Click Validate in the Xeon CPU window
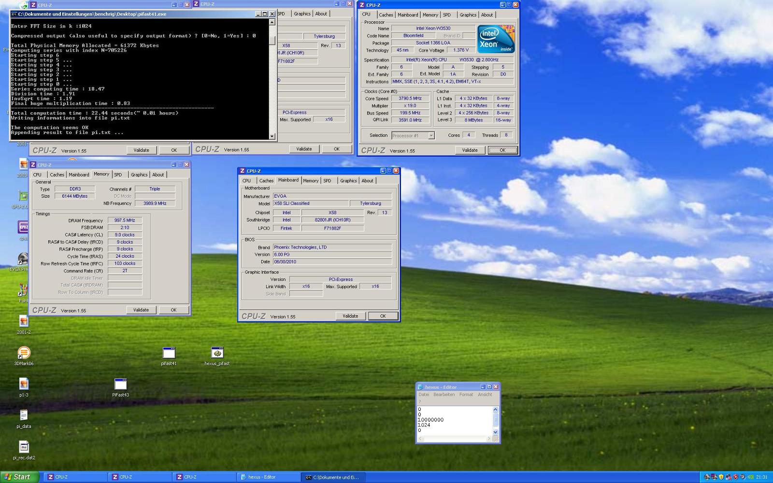The height and width of the screenshot is (483, 773). pos(470,150)
